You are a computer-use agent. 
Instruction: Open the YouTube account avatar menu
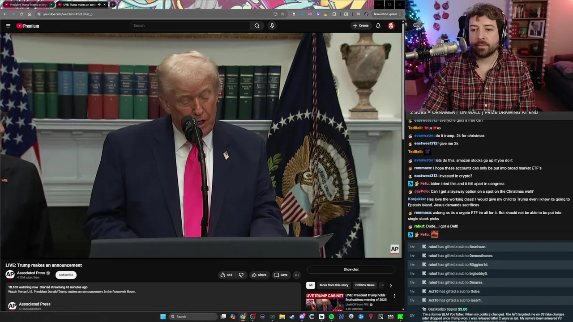pyautogui.click(x=391, y=25)
